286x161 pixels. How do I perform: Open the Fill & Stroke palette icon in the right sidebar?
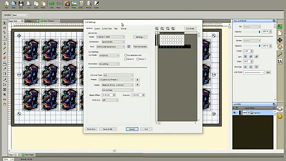coord(280,47)
